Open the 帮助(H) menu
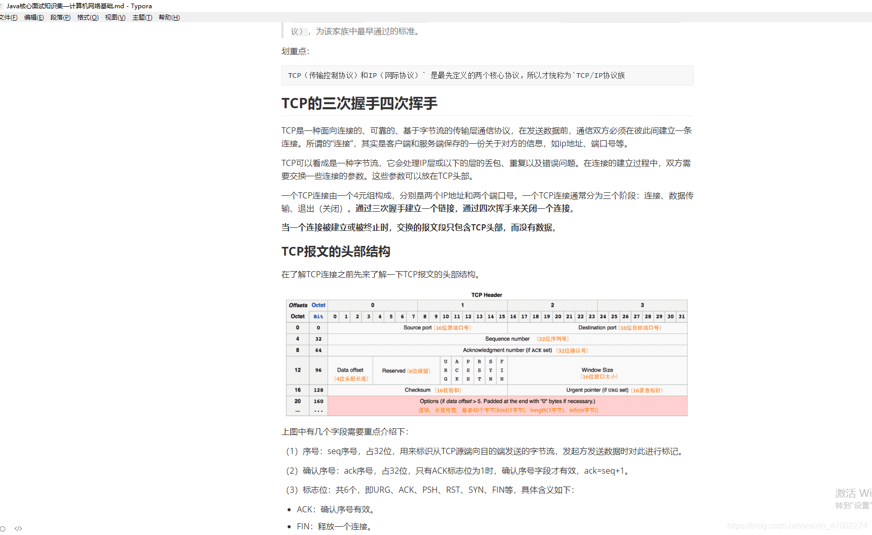 tap(169, 18)
